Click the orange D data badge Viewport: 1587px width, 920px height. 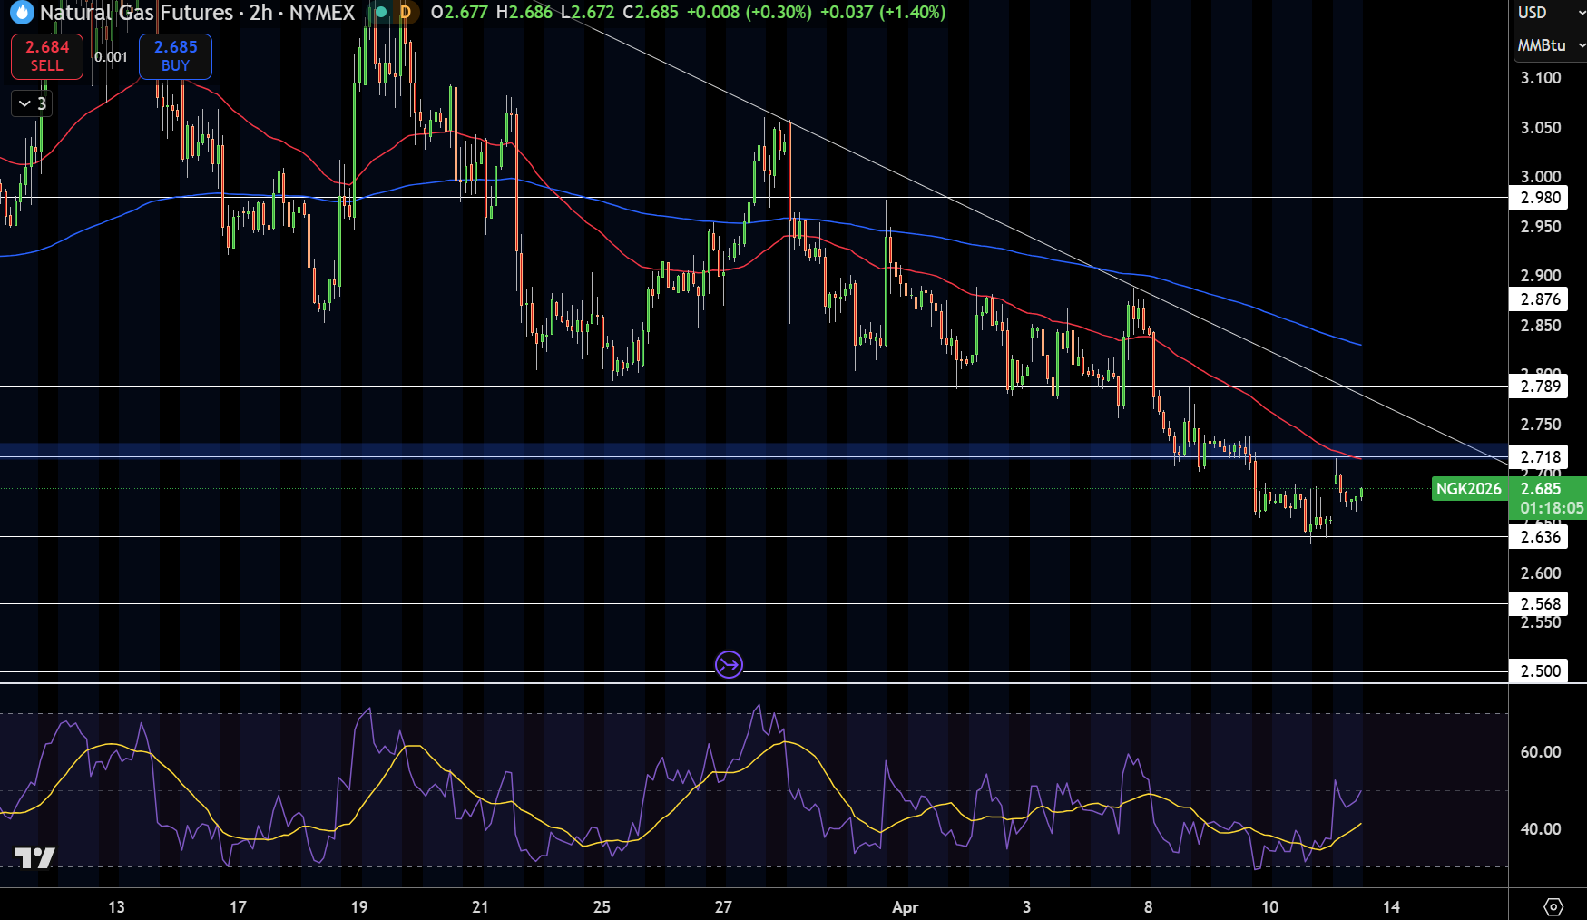[x=406, y=13]
